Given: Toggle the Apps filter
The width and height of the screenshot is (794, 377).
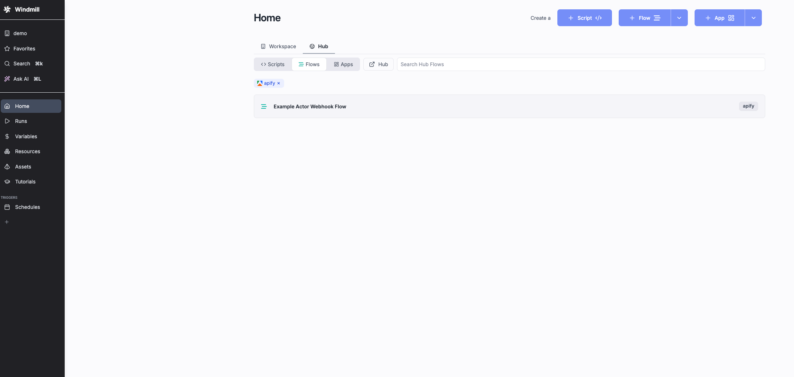Looking at the screenshot, I should point(343,64).
